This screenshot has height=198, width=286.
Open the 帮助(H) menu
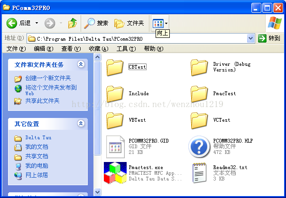click(154, 49)
